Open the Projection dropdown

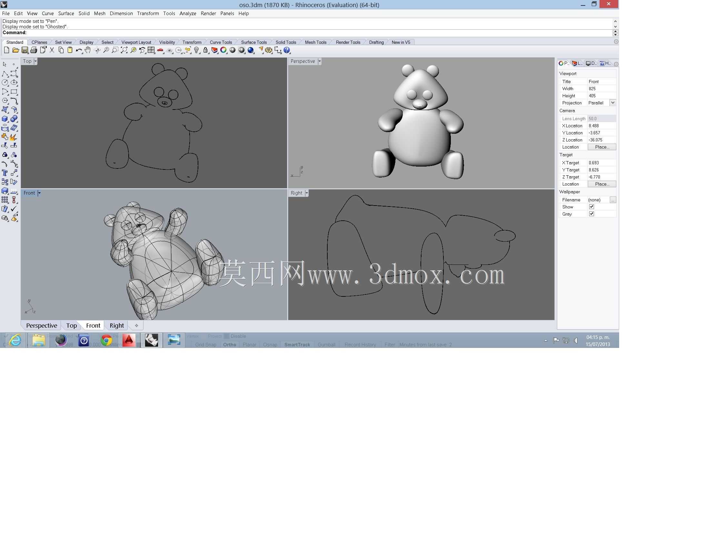tap(613, 103)
